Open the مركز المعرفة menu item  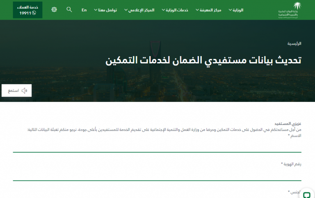(210, 10)
